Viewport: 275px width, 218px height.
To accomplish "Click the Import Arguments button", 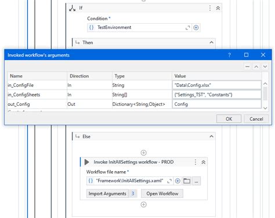I will [107, 194].
